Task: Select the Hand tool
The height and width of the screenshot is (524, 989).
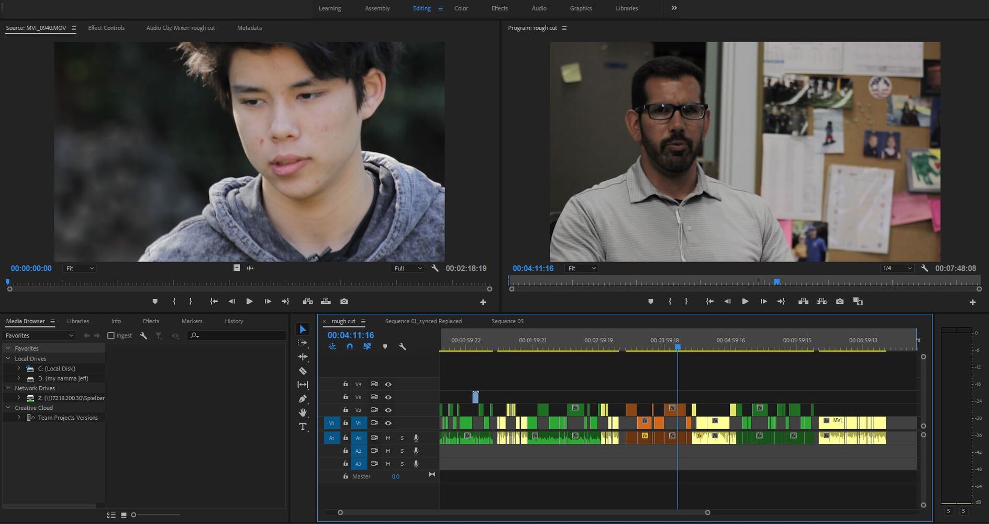Action: [x=303, y=412]
